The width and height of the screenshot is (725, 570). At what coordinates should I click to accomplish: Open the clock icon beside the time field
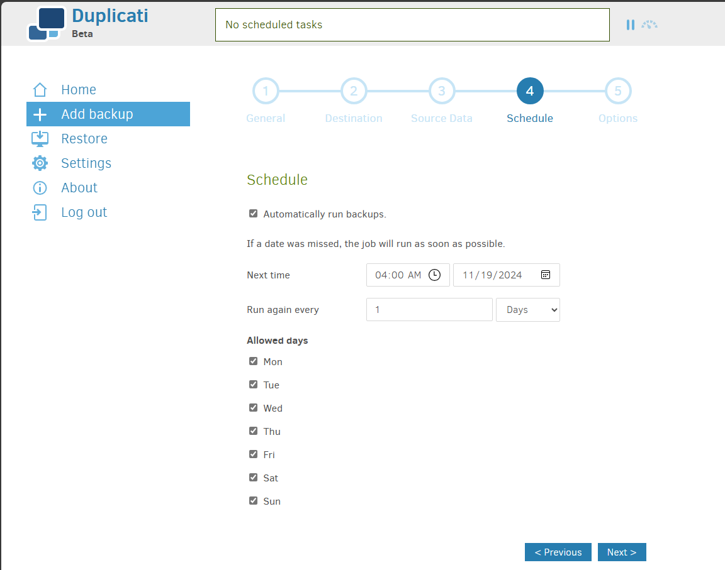pyautogui.click(x=433, y=275)
